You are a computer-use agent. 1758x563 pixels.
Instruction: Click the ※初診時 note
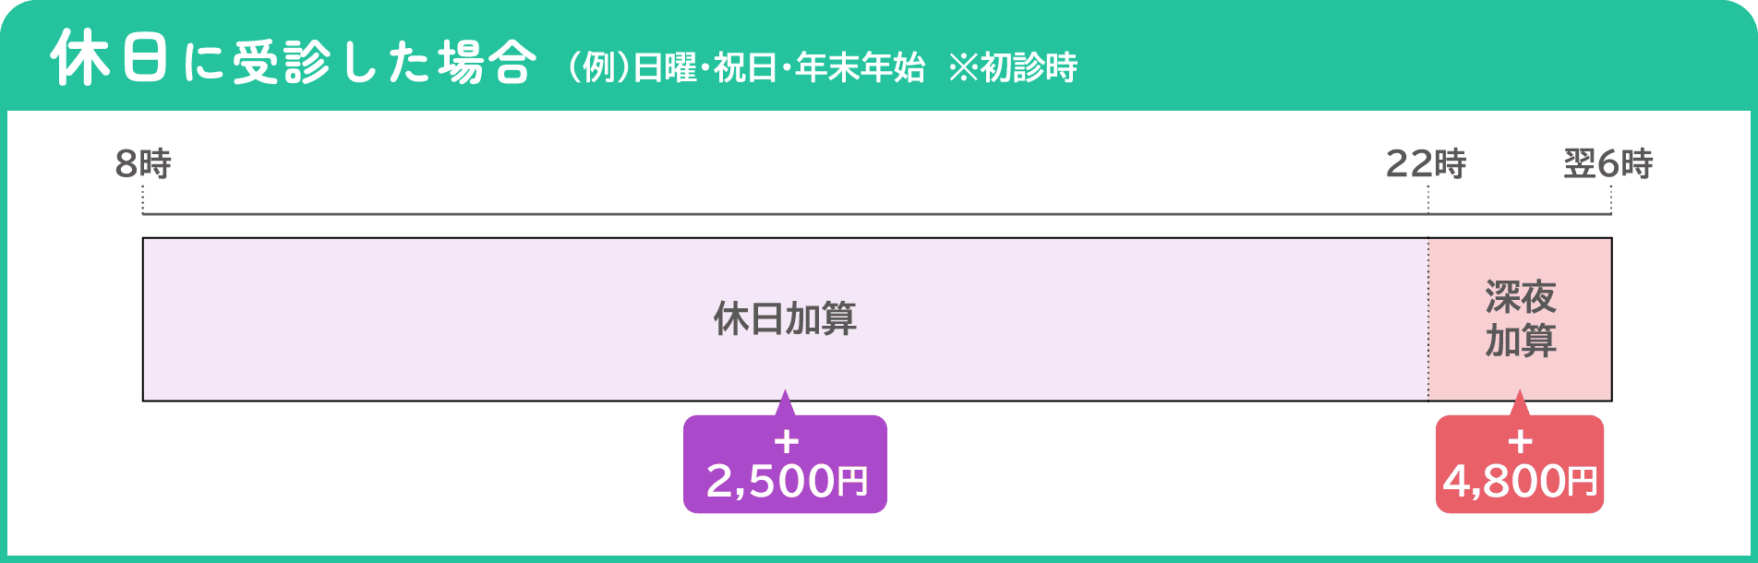(1012, 68)
